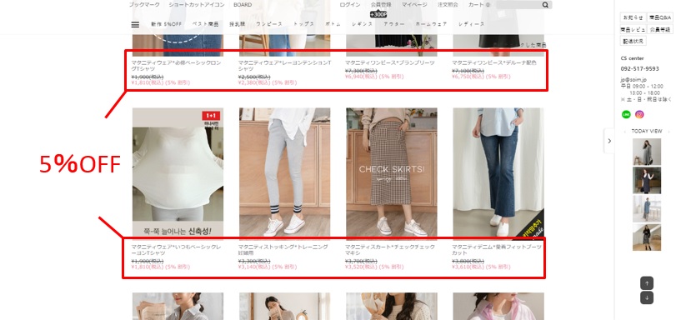Select ベスト商品 menu item
Screen dimensions: 676x320
pos(205,24)
